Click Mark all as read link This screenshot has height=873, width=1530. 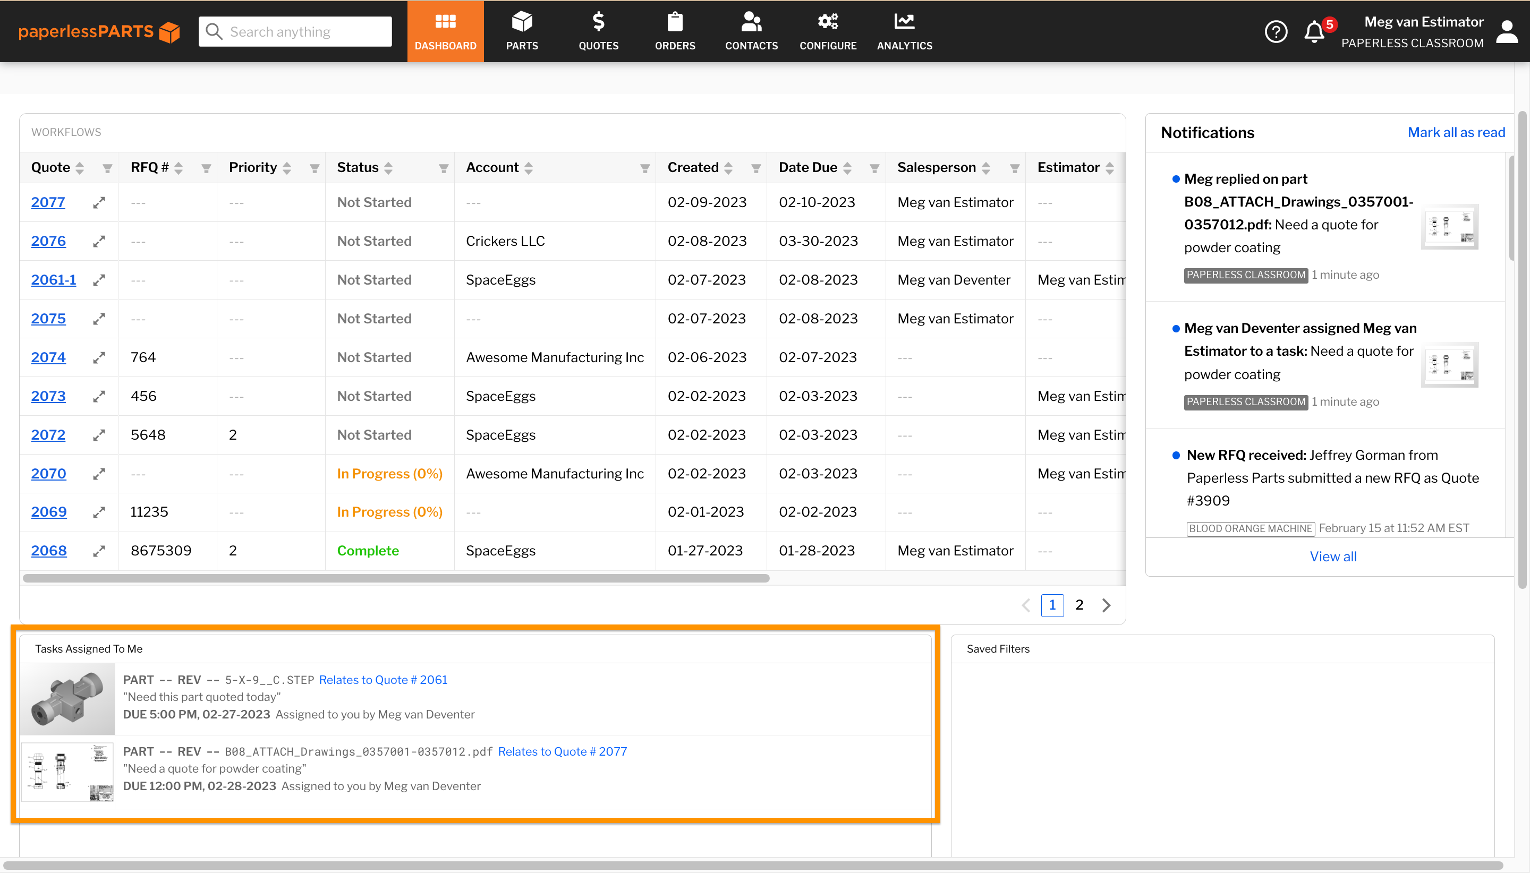point(1456,133)
